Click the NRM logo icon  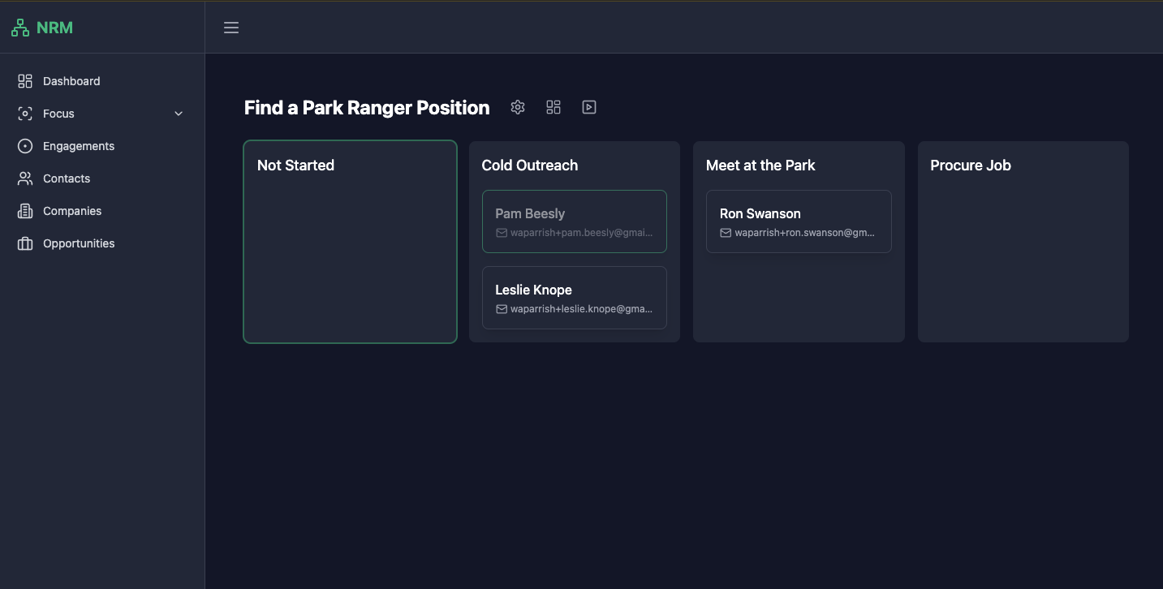(19, 27)
